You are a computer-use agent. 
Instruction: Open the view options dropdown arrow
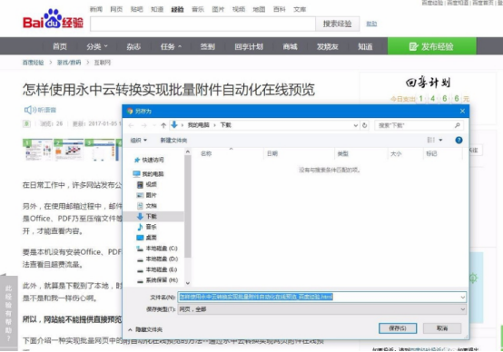click(x=440, y=140)
